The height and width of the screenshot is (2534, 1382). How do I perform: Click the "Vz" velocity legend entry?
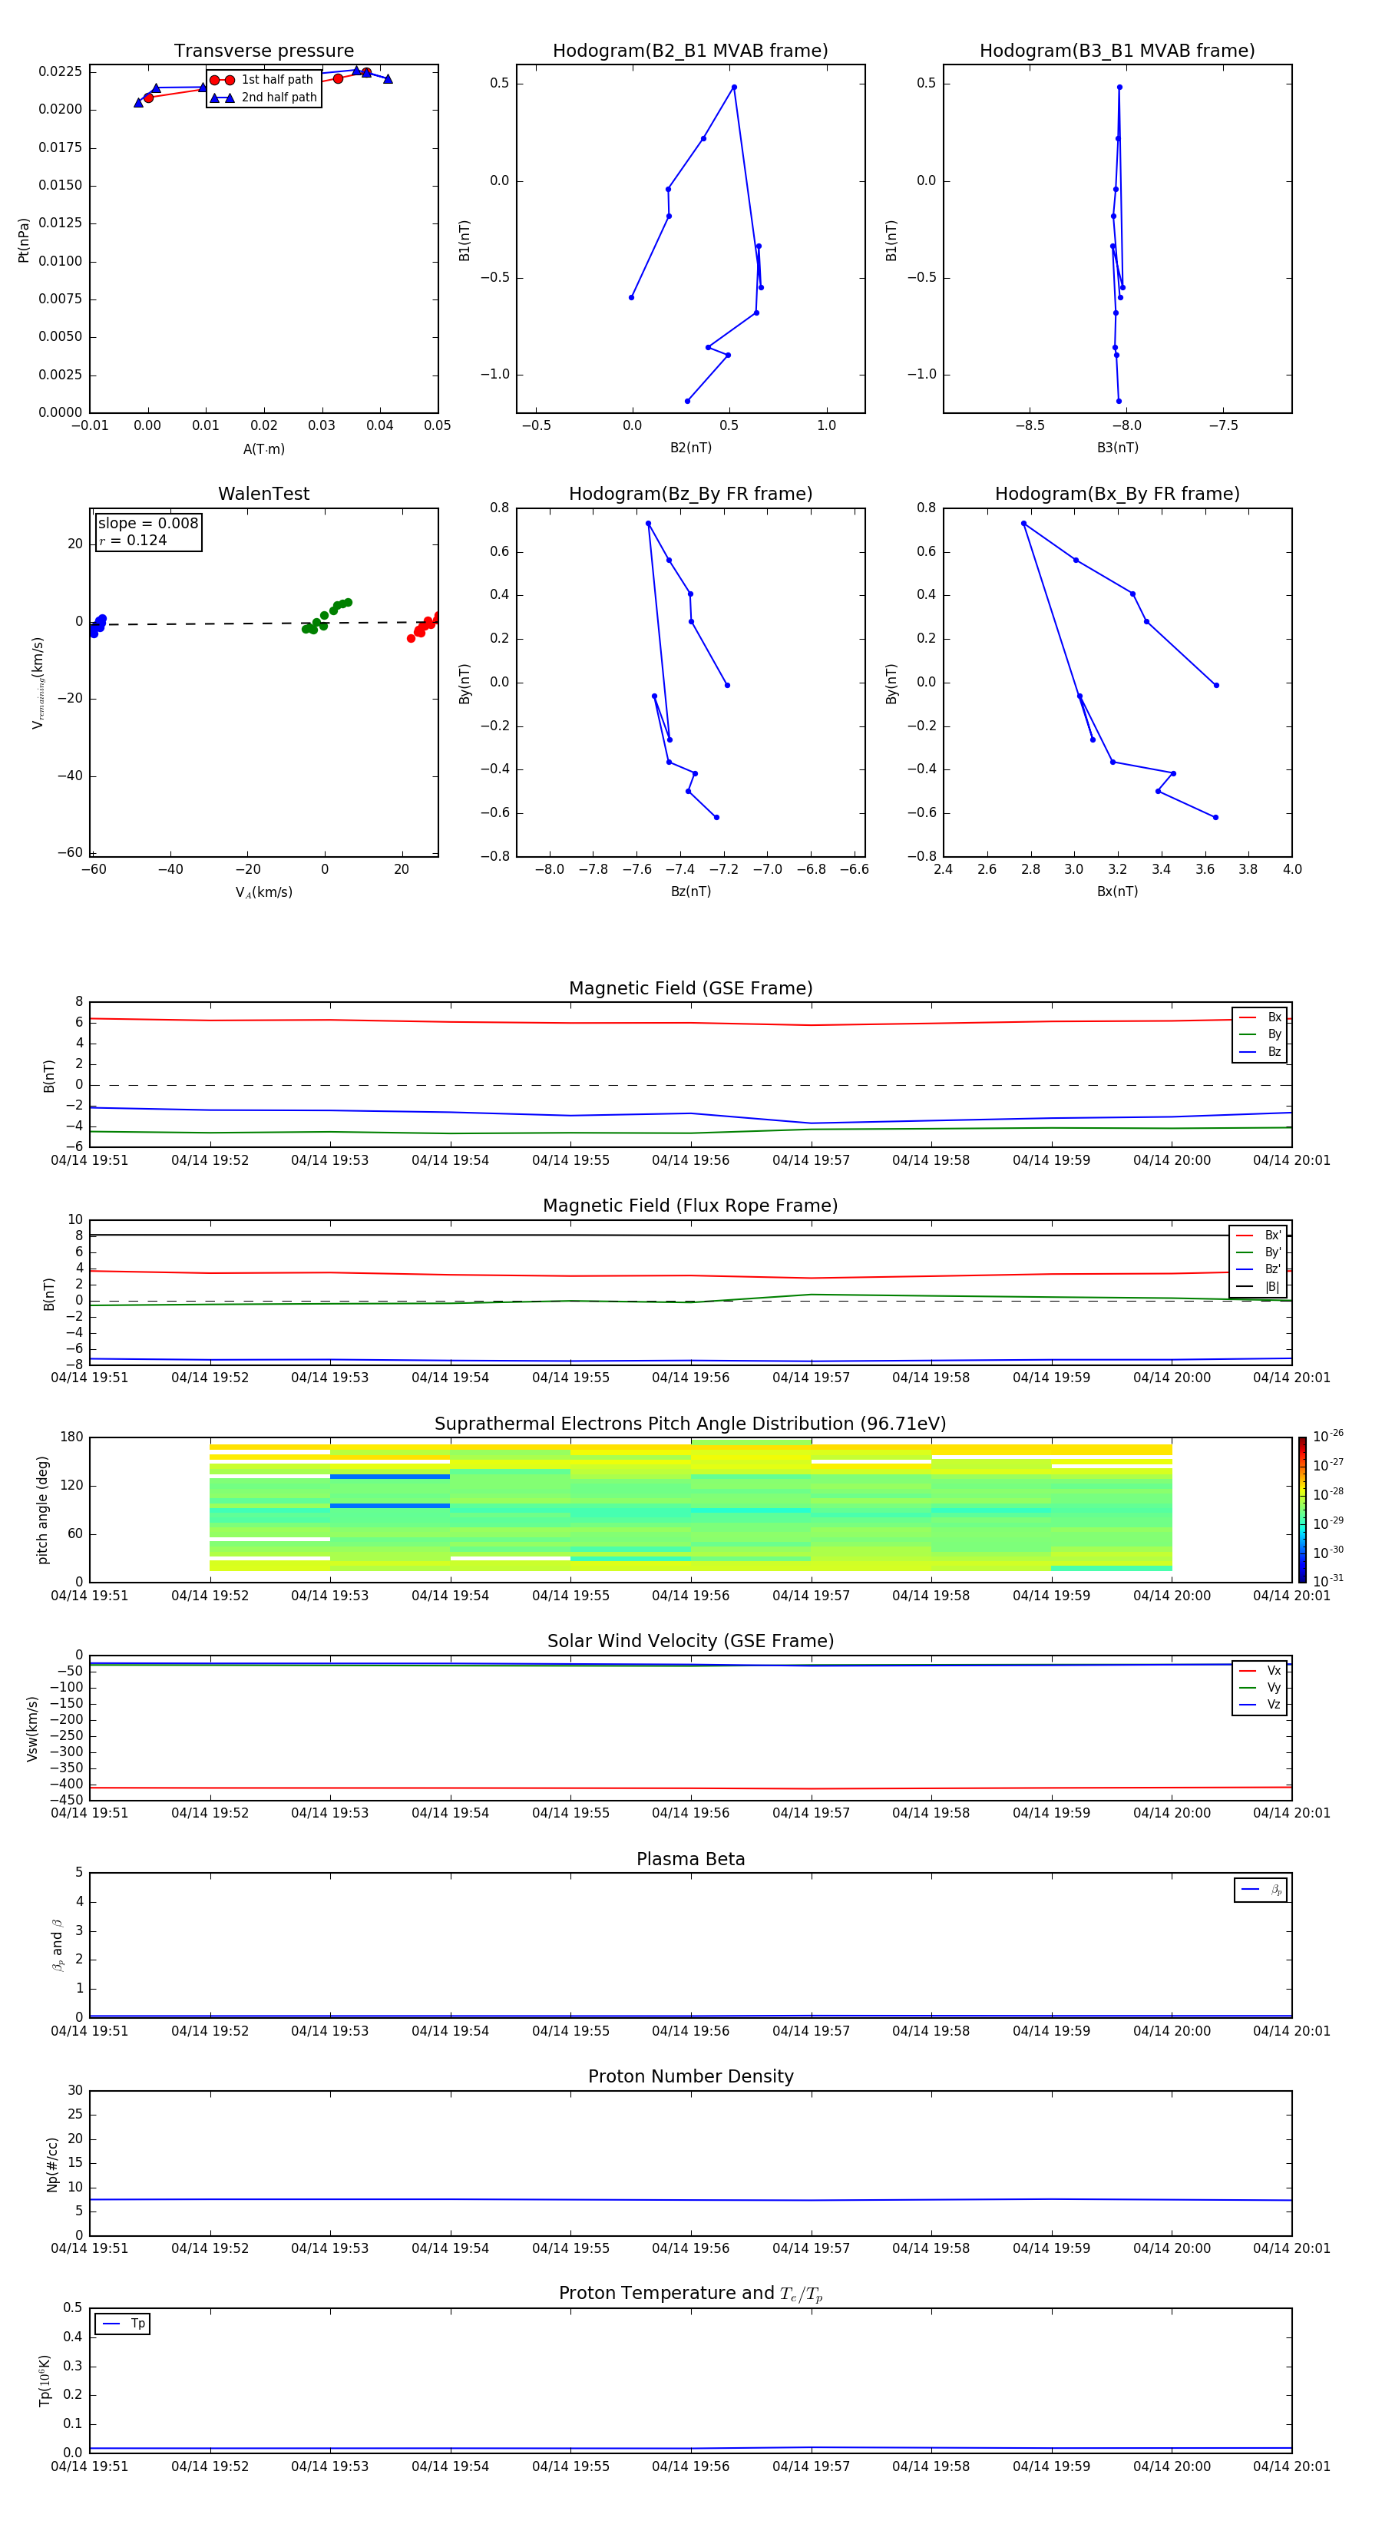1261,1705
